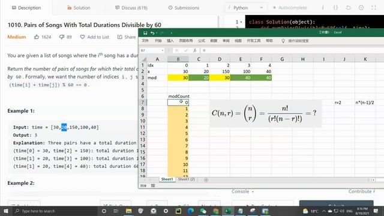Open the 审阅 (Review) ribbon tab
The image size is (384, 216).
coord(226,41)
